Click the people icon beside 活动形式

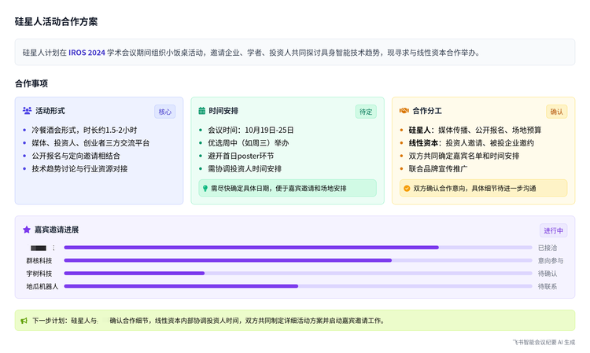(28, 112)
